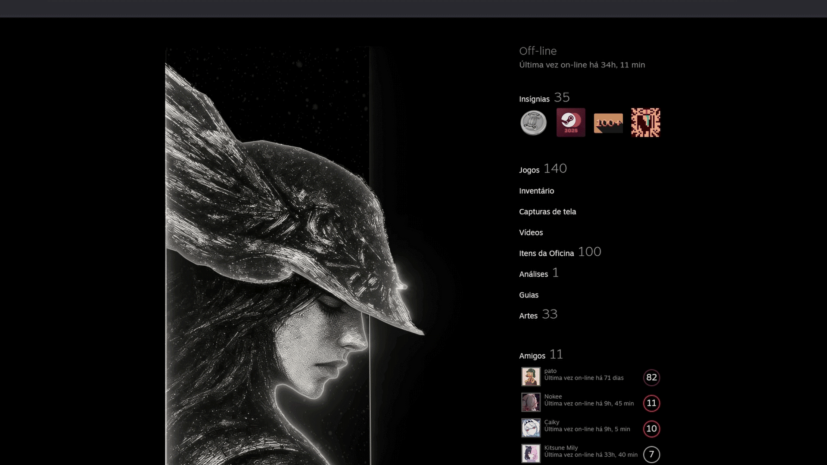This screenshot has width=827, height=465.
Task: Click Caiky's level 10 circle badge
Action: pyautogui.click(x=651, y=429)
